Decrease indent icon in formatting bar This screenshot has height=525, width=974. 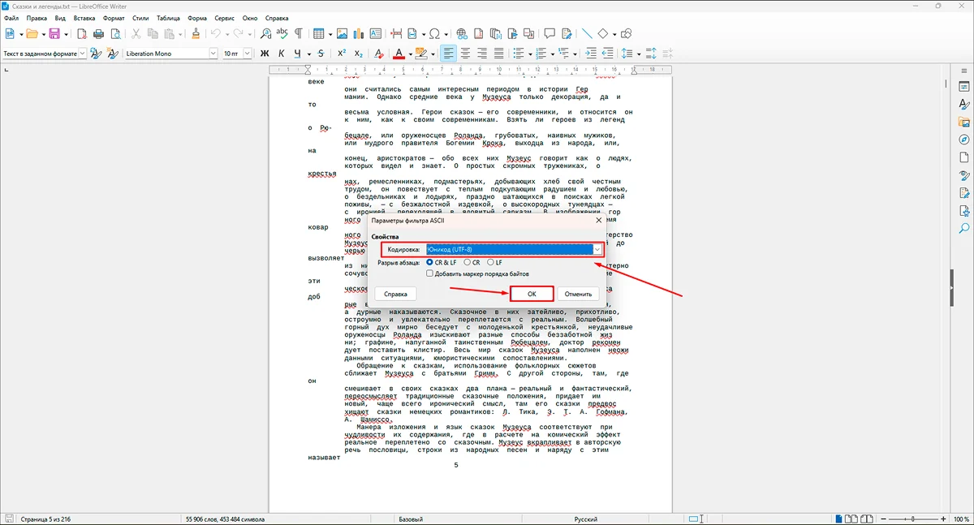click(606, 54)
